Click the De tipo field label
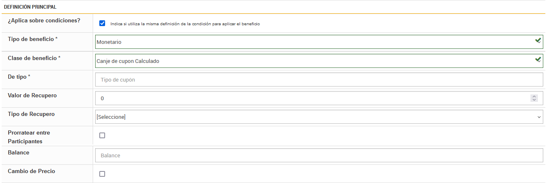 tap(19, 77)
